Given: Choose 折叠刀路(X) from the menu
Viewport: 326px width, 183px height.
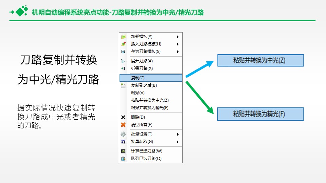Looking at the screenshot, I should coord(151,68).
